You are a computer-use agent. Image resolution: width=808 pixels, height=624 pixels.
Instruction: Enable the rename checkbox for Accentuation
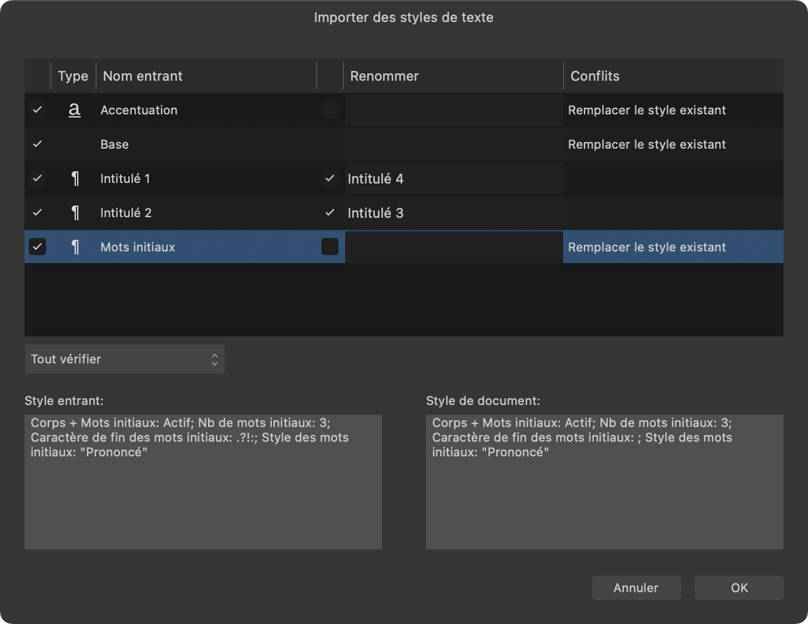click(329, 110)
